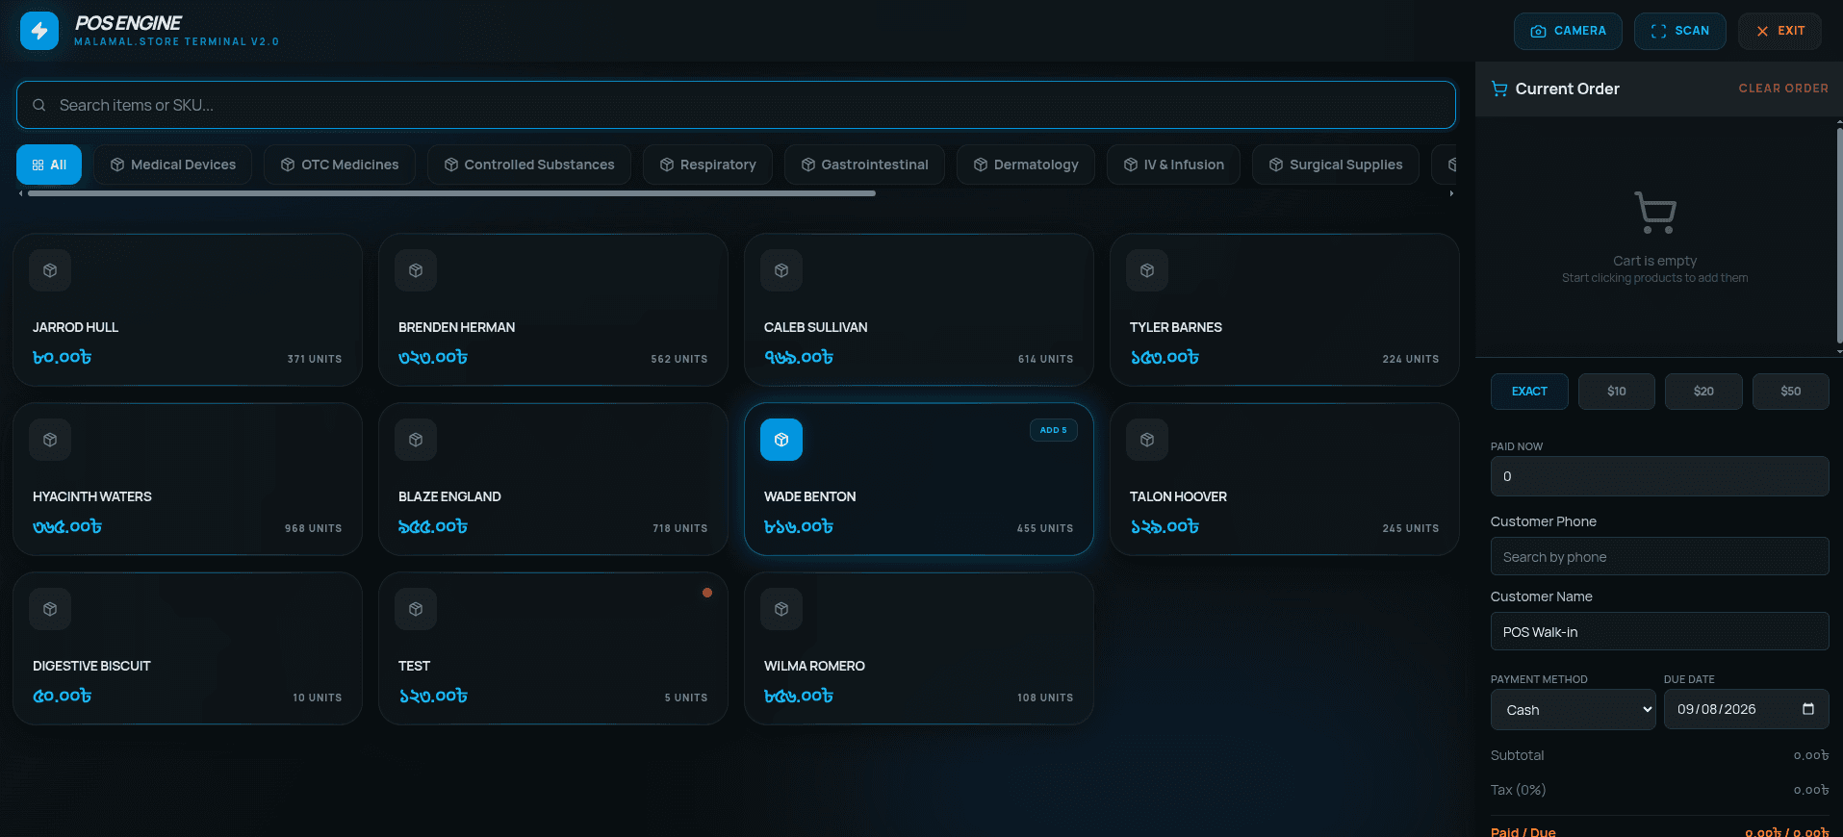Focus the Search items or SKU field
The width and height of the screenshot is (1843, 837).
(735, 105)
